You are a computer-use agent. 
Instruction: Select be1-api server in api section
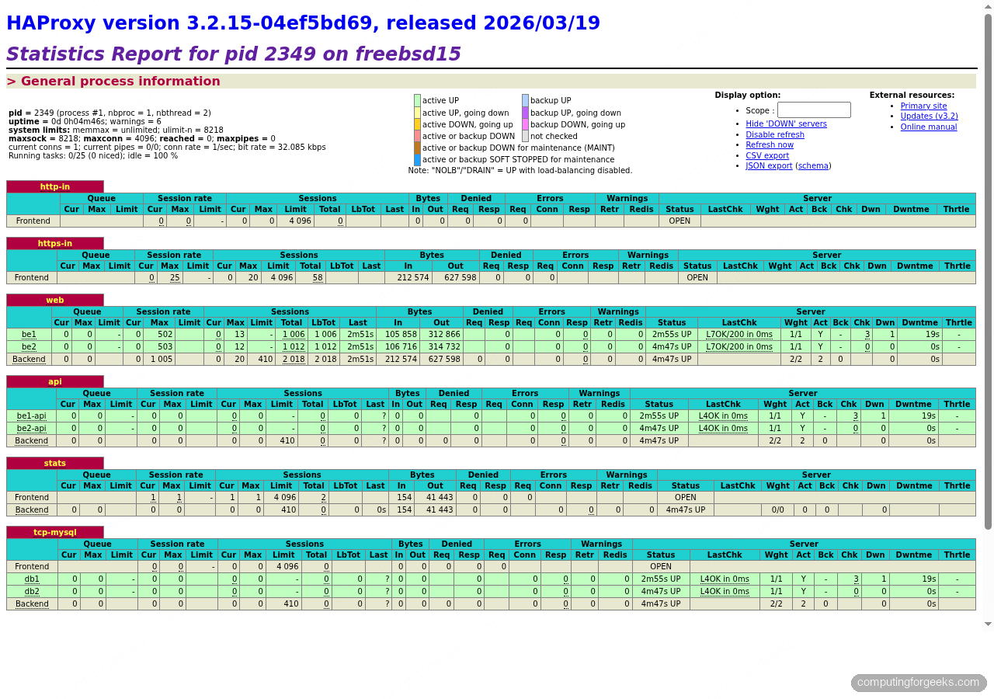31,416
